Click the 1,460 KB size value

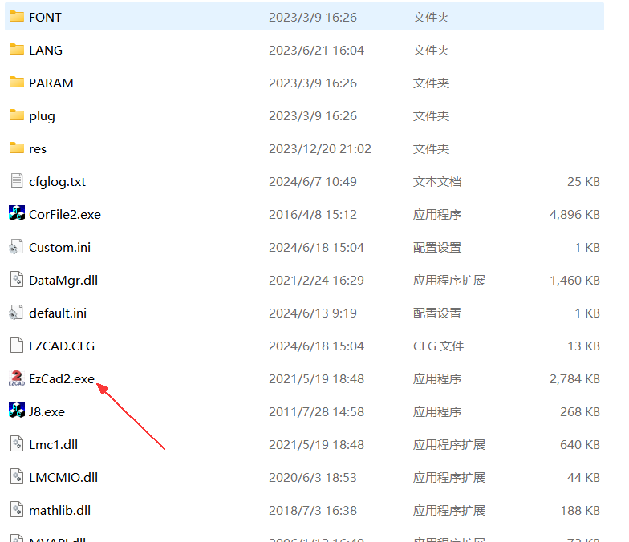(574, 281)
